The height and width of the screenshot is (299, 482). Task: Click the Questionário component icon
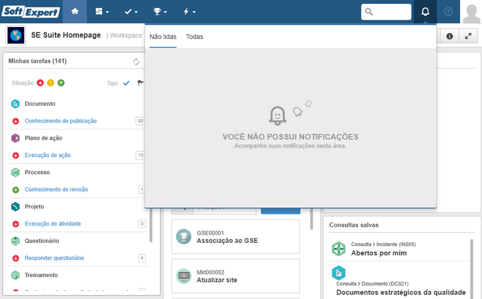[x=15, y=241]
